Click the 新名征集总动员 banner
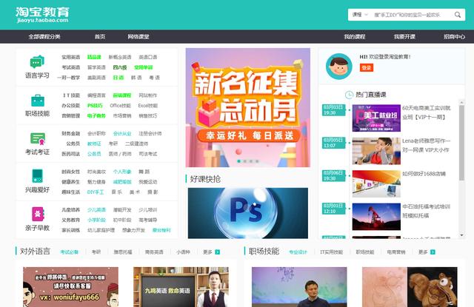 (248, 107)
